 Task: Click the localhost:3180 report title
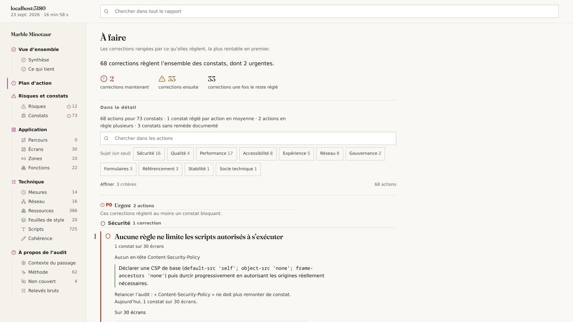point(28,8)
